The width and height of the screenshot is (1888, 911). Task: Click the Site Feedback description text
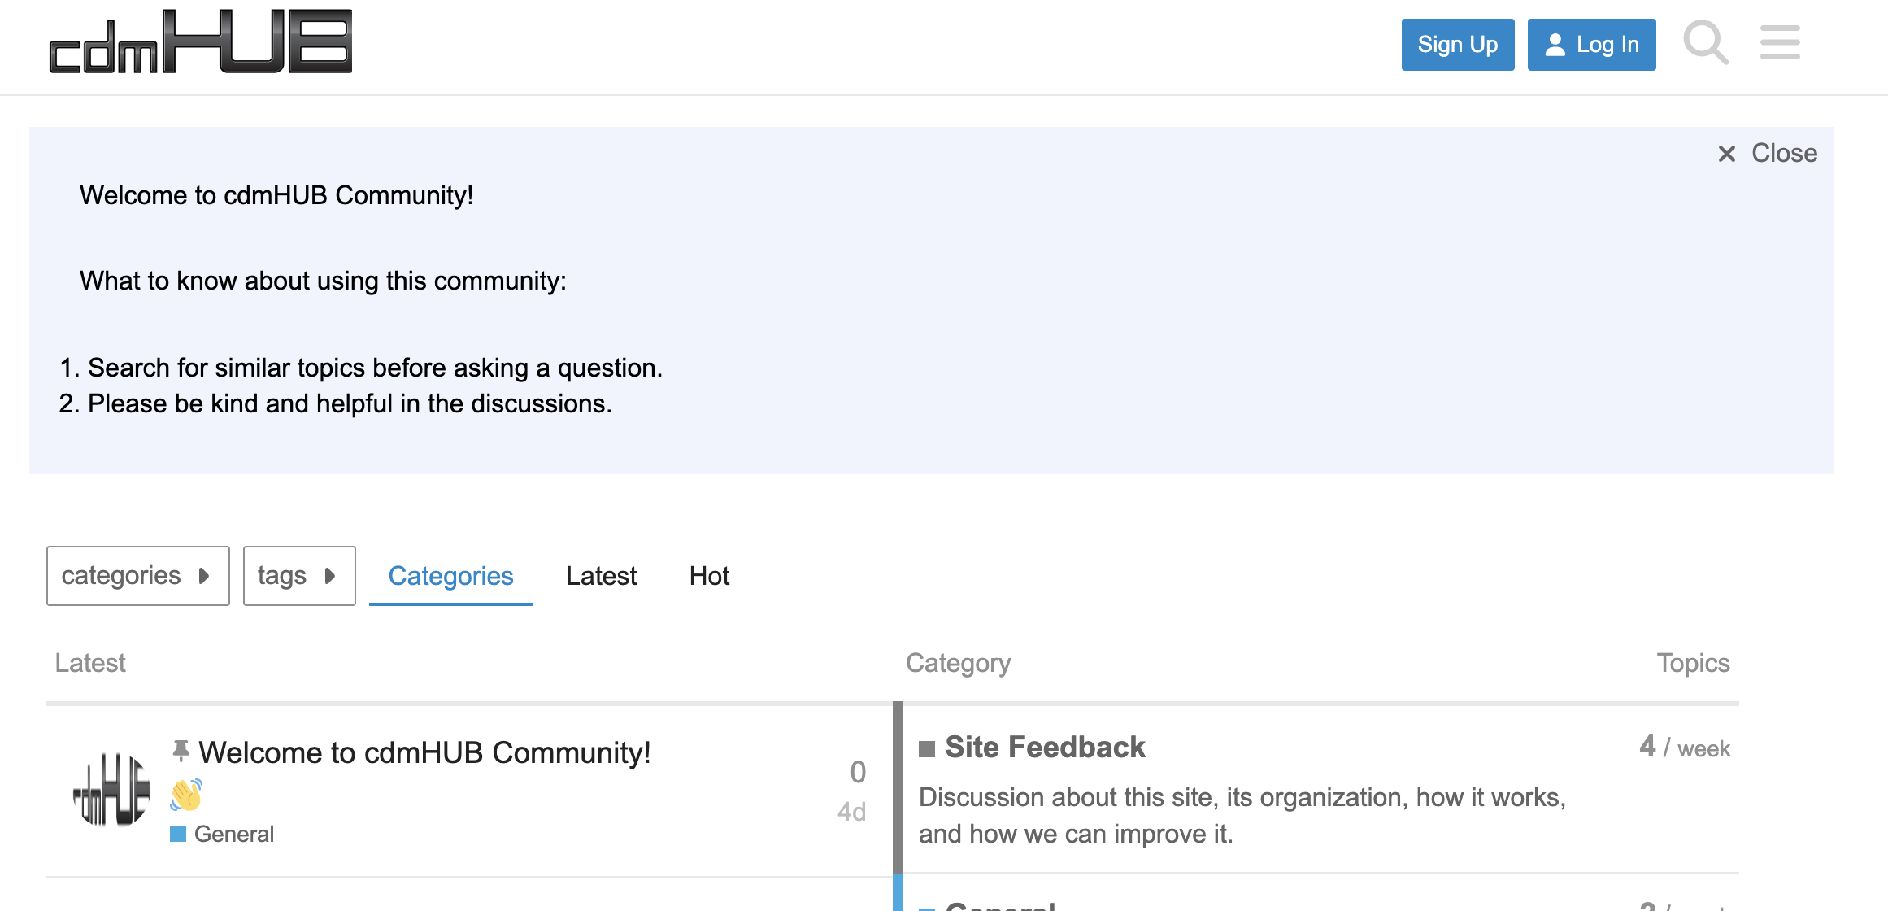pos(1242,815)
